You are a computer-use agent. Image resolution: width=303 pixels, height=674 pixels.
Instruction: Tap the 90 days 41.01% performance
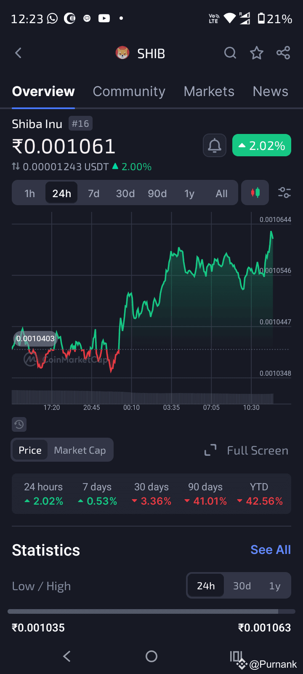point(205,494)
